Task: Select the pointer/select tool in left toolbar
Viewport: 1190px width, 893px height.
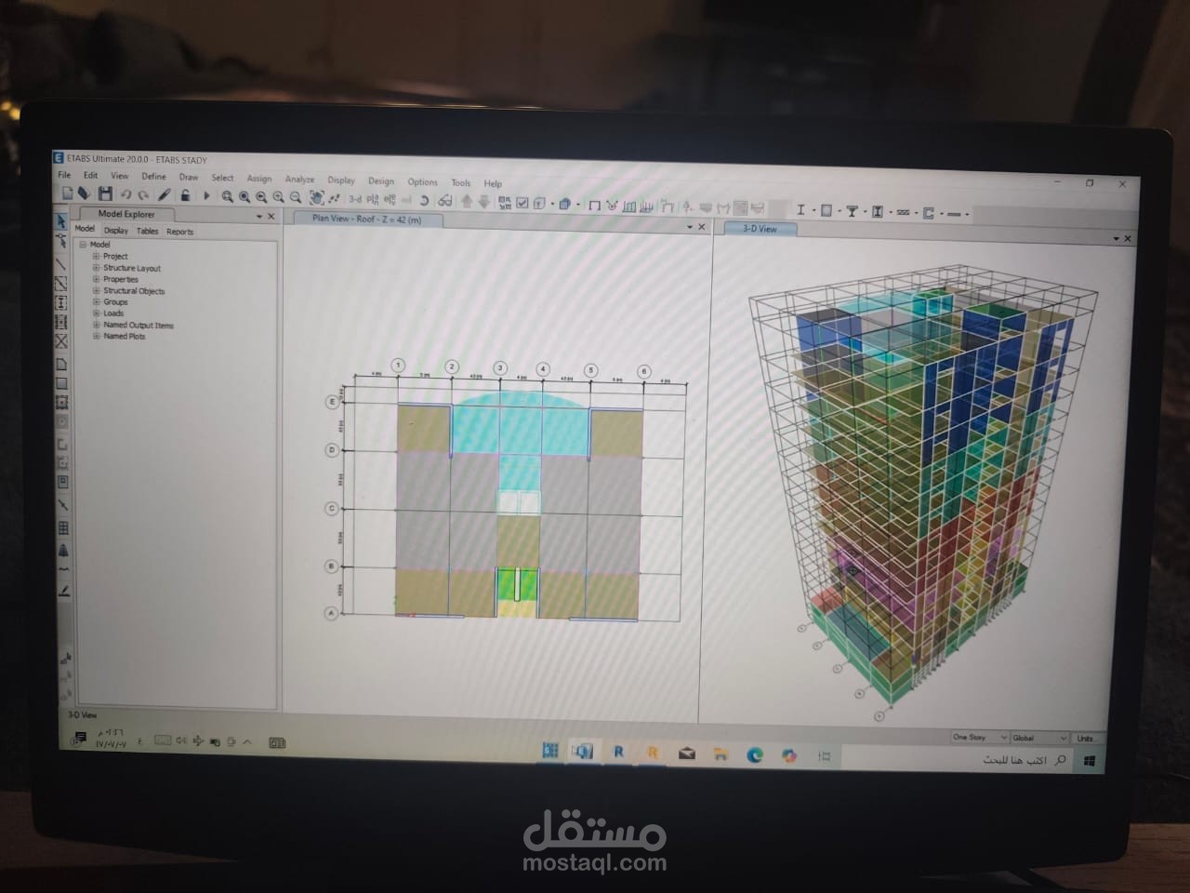Action: click(x=61, y=222)
